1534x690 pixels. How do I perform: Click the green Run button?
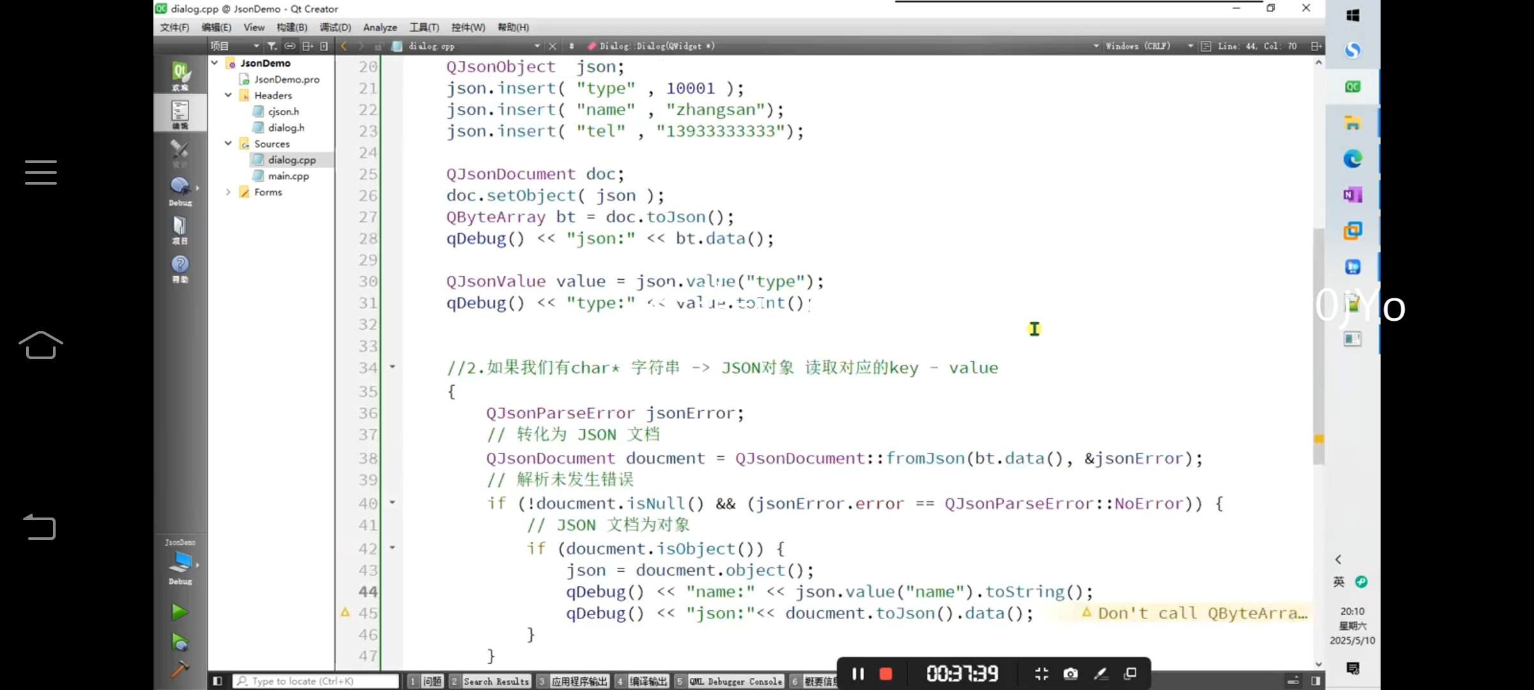179,612
